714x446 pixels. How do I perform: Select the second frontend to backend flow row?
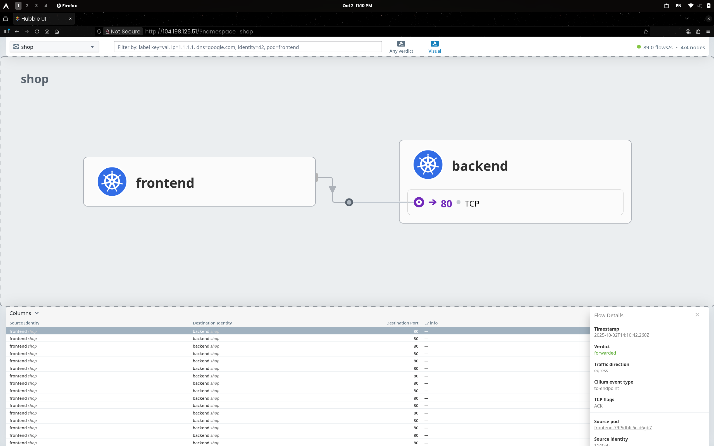(207, 339)
